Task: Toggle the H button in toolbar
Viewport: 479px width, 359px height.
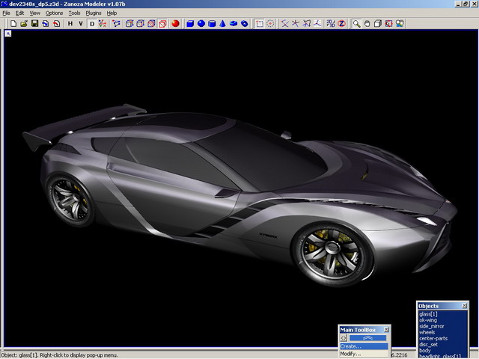Action: (x=70, y=23)
